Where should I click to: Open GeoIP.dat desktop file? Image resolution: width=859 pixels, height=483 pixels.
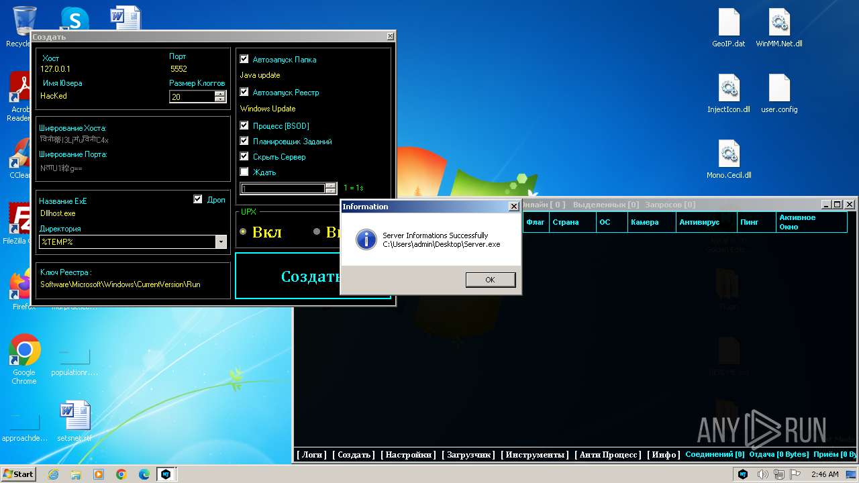coord(729,28)
